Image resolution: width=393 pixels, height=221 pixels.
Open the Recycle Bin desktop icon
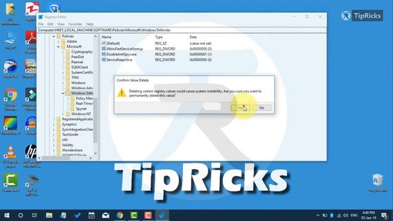tap(378, 183)
